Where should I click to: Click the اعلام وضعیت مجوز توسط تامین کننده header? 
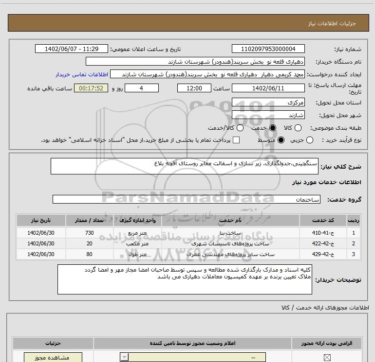(192, 343)
